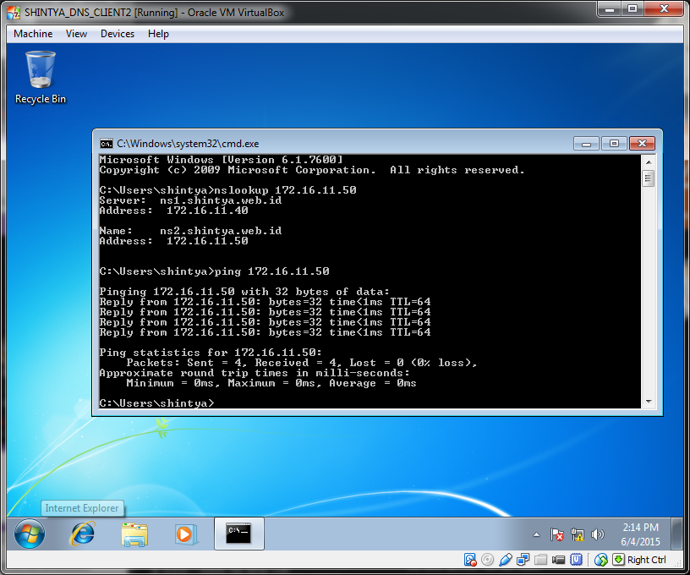The image size is (690, 575).
Task: Click the keyboard capture host key arrow icon
Action: (x=618, y=560)
